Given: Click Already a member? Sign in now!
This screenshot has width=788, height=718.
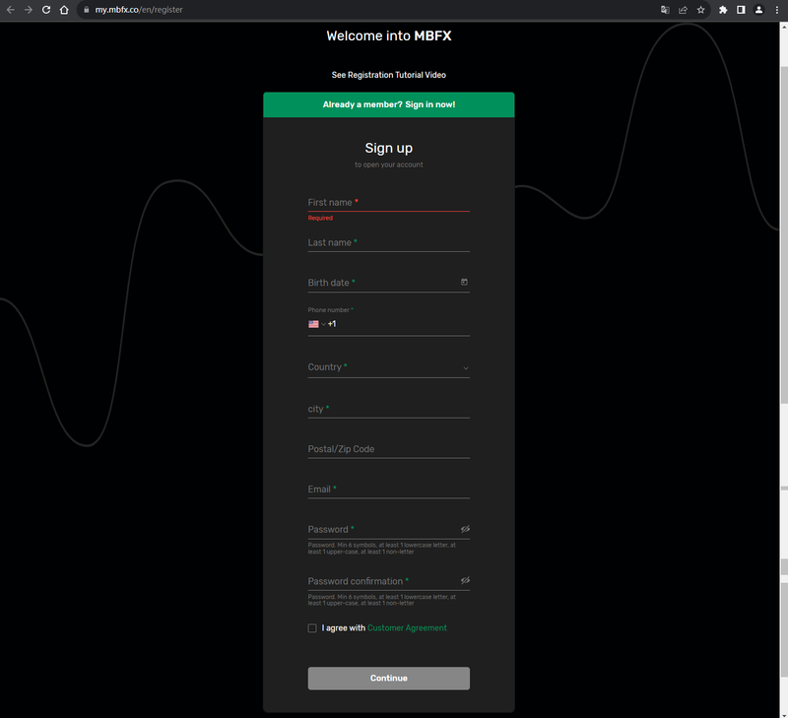Looking at the screenshot, I should pyautogui.click(x=388, y=104).
